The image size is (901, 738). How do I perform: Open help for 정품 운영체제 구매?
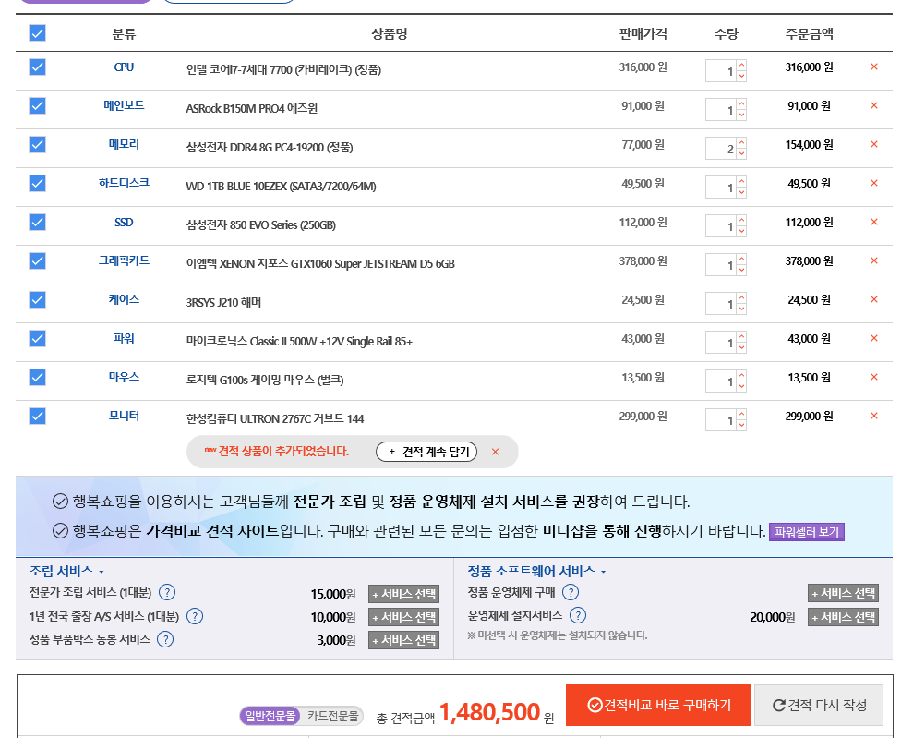coord(570,592)
